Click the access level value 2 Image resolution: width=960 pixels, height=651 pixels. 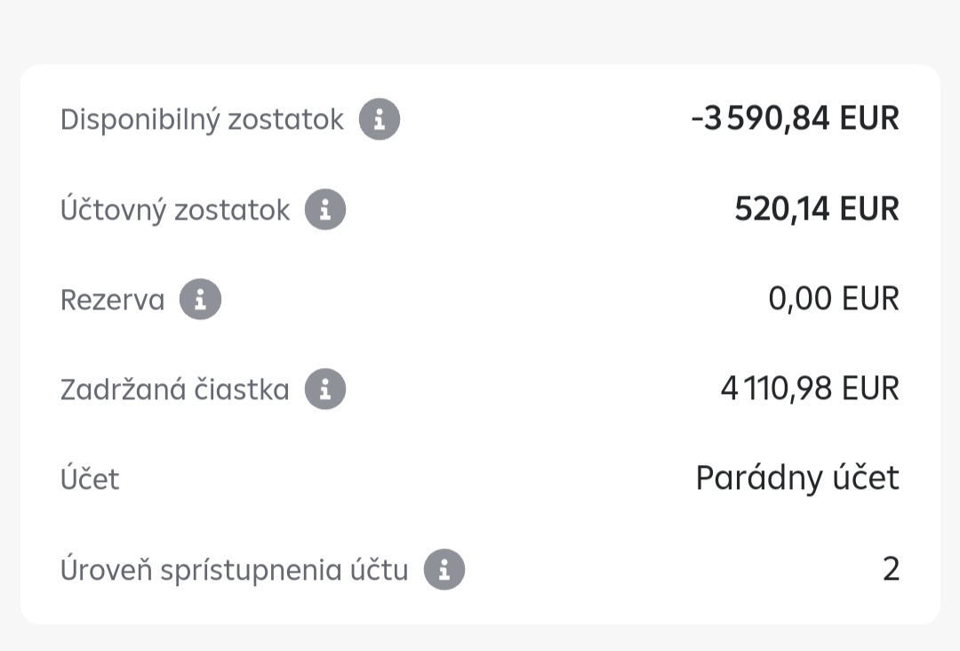pyautogui.click(x=891, y=569)
